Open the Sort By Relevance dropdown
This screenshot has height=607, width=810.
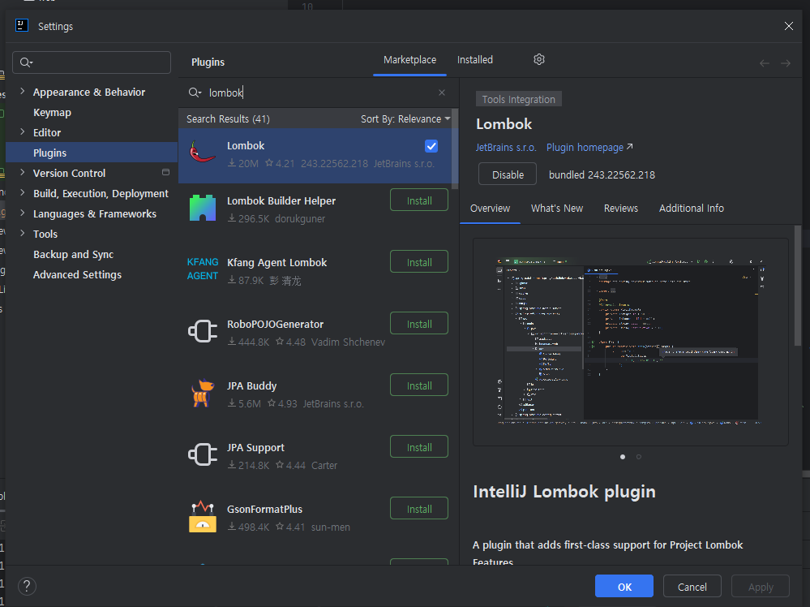tap(405, 119)
